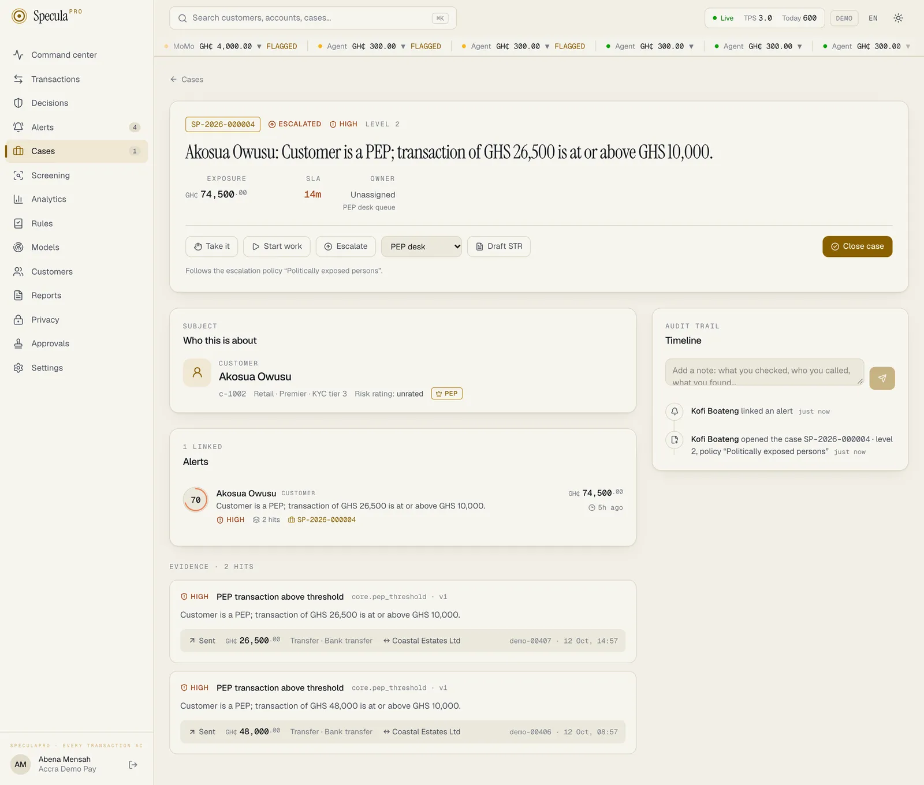
Task: Open the Rules page icon
Action: tap(18, 223)
